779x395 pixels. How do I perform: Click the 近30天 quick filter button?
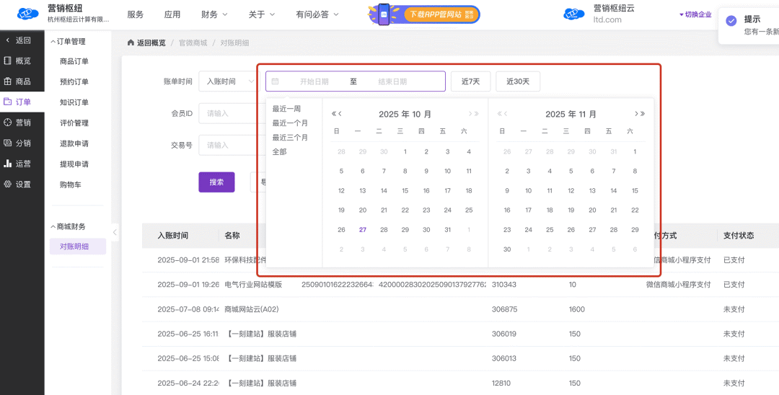517,81
